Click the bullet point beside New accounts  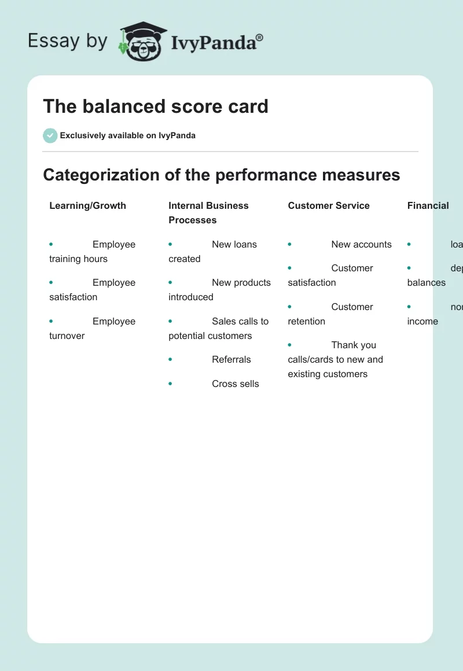pos(289,244)
